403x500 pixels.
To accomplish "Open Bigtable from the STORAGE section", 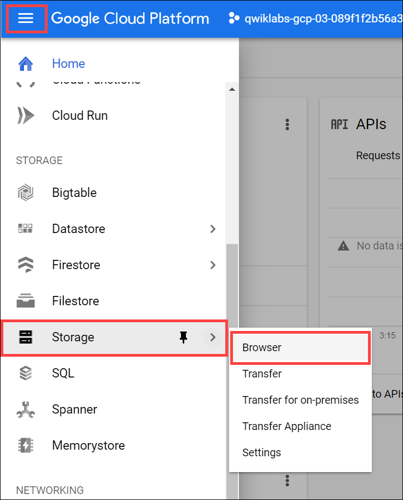I will [74, 193].
